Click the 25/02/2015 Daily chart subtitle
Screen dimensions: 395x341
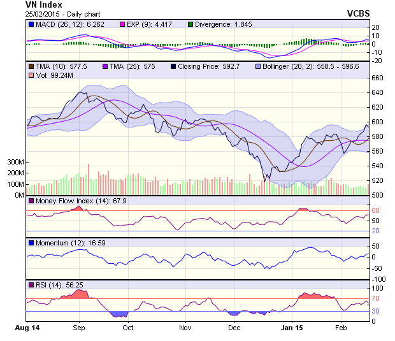point(56,13)
